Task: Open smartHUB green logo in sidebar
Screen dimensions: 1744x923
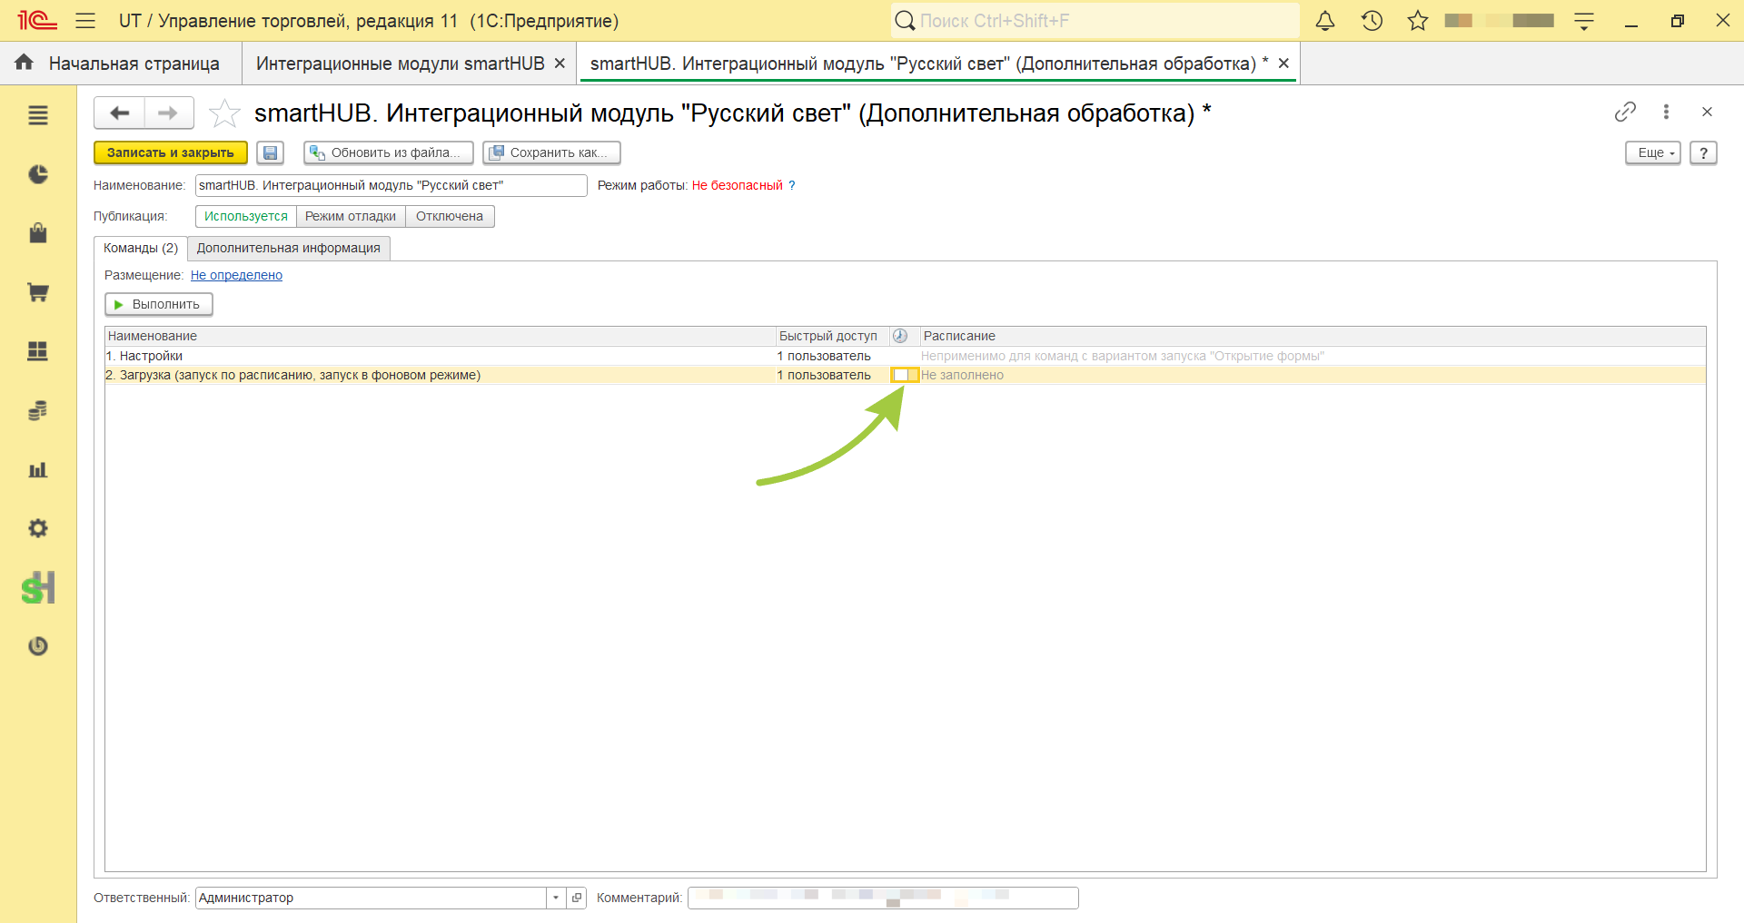Action: point(38,588)
